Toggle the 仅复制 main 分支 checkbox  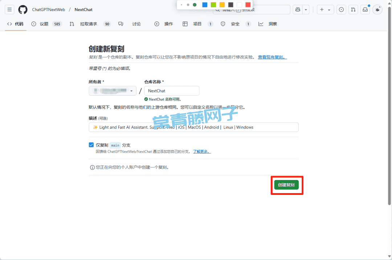91,145
